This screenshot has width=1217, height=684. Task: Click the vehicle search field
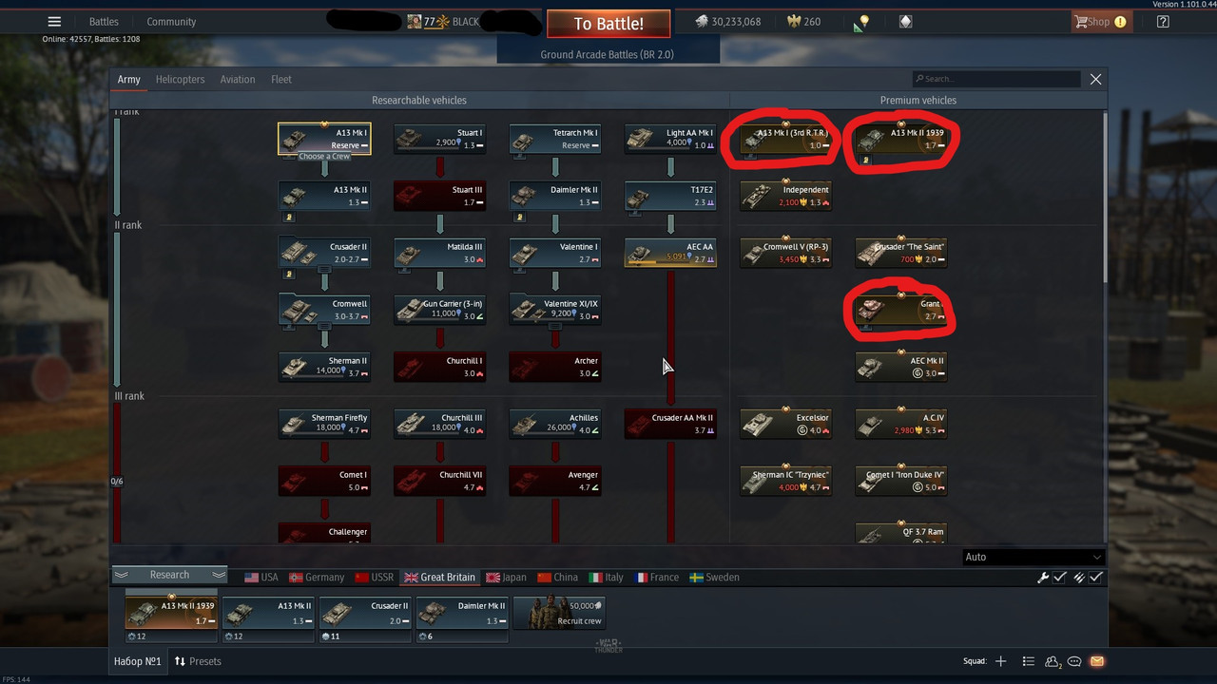pos(995,79)
